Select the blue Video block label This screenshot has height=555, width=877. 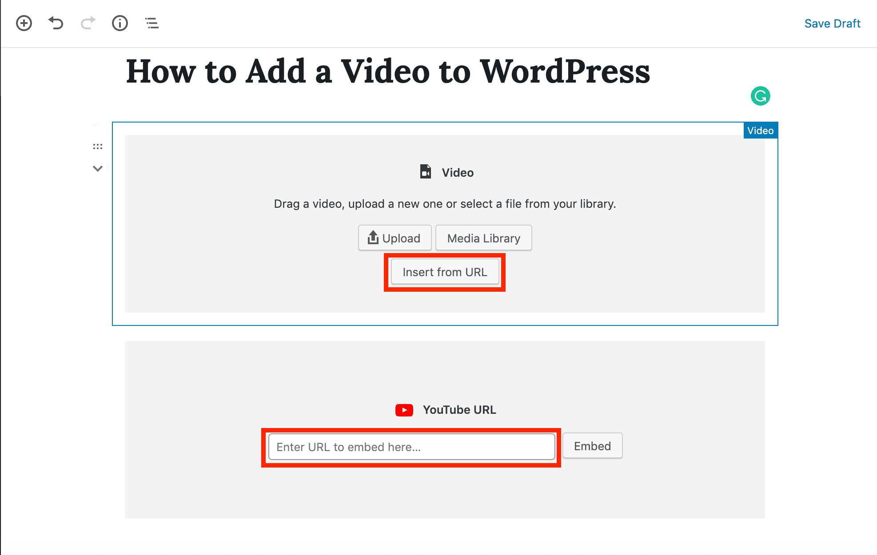pyautogui.click(x=760, y=131)
